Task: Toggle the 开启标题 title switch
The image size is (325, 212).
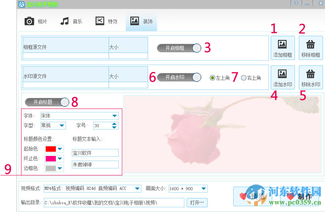Action: point(47,102)
